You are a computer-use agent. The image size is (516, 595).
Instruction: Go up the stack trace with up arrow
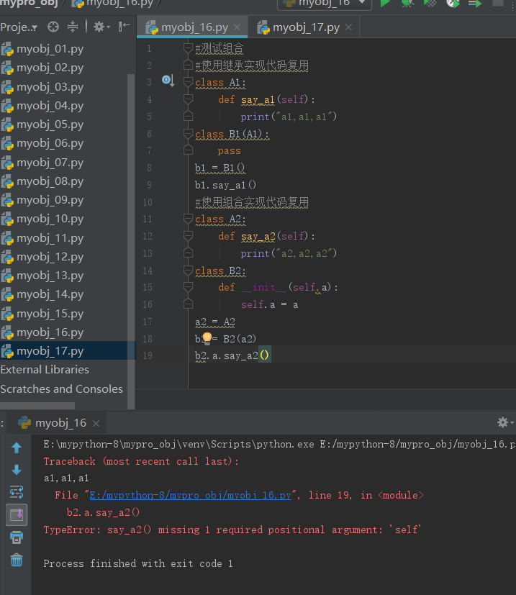[17, 448]
